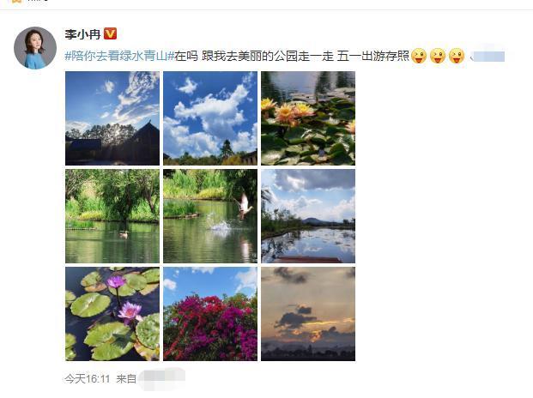Click the second tongue-out emoji

pos(438,56)
